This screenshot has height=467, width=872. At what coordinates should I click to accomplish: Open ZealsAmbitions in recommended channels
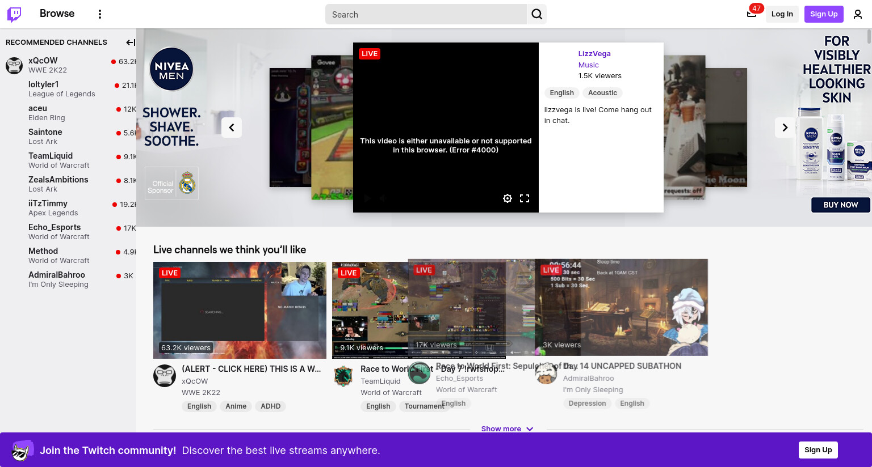coord(68,184)
